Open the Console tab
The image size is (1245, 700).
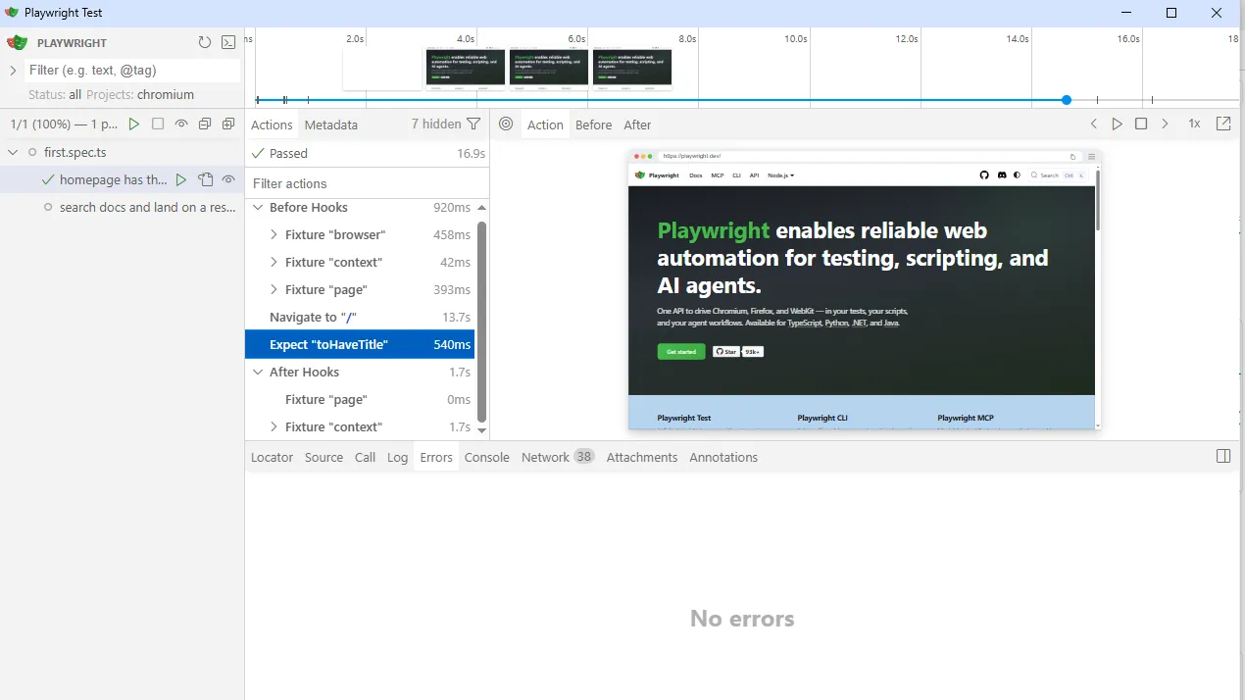point(487,457)
